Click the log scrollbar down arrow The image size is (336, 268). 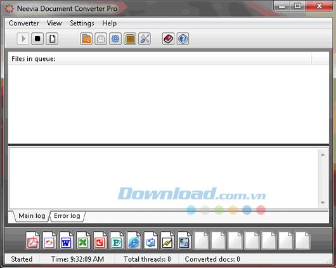coord(323,203)
